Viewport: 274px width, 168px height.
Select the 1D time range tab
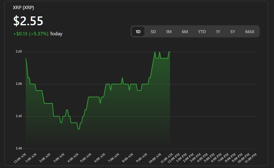coord(138,32)
